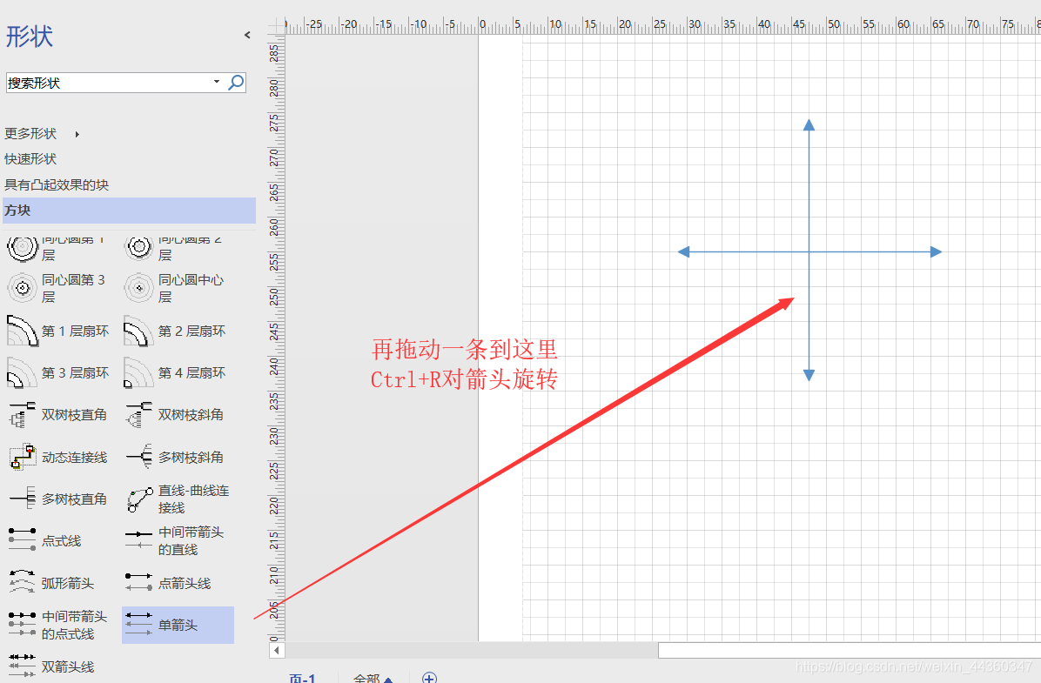
Task: Select the 同心圆中心层 shape icon
Action: [138, 288]
